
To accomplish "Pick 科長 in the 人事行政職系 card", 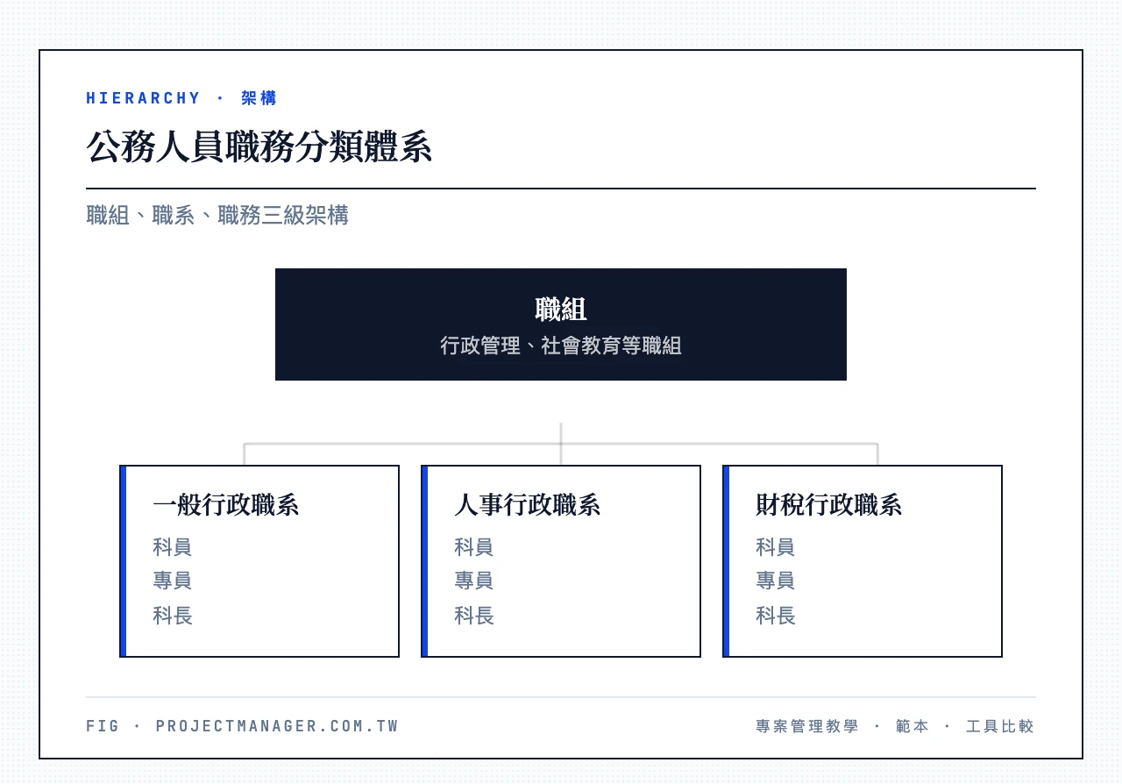I will 474,616.
